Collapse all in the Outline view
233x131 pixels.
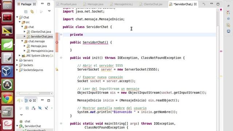coord(27,108)
